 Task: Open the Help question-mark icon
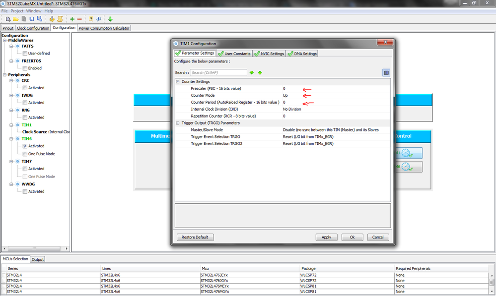click(x=91, y=19)
